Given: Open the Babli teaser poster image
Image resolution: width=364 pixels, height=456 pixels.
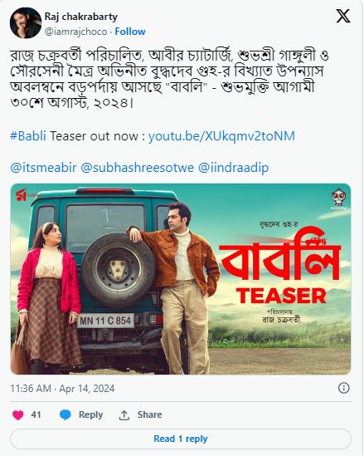Looking at the screenshot, I should [x=181, y=279].
